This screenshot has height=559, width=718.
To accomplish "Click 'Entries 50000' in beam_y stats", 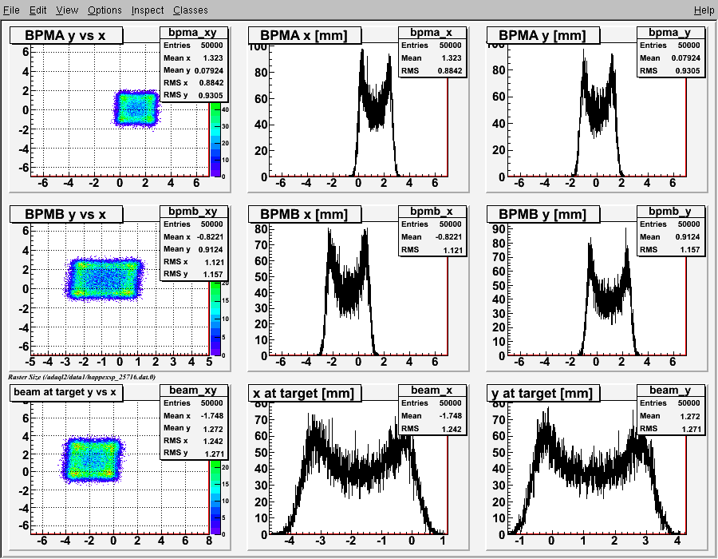I will (670, 402).
